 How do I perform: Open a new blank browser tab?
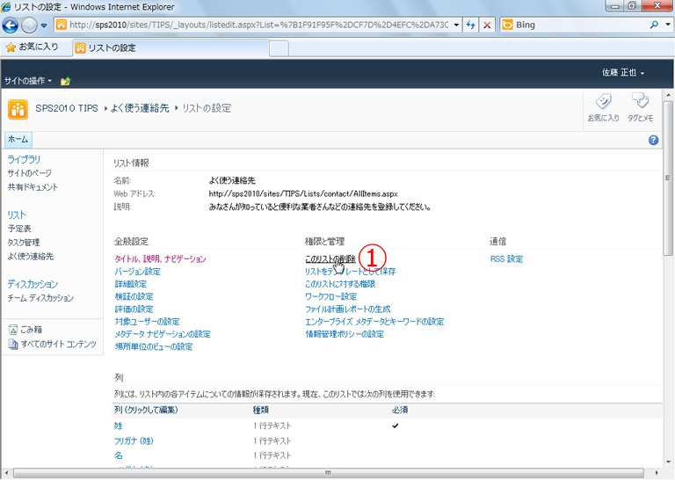279,48
